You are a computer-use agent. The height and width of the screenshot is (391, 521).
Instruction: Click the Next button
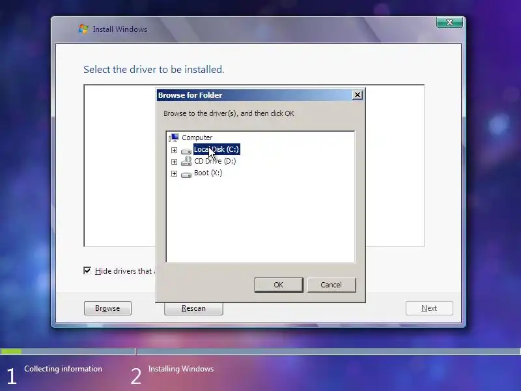pos(429,308)
